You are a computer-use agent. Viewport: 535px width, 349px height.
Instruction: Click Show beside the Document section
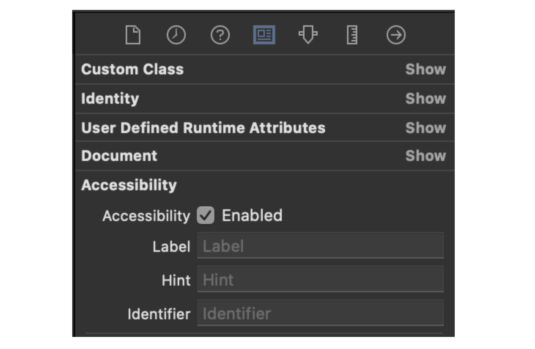(x=425, y=156)
